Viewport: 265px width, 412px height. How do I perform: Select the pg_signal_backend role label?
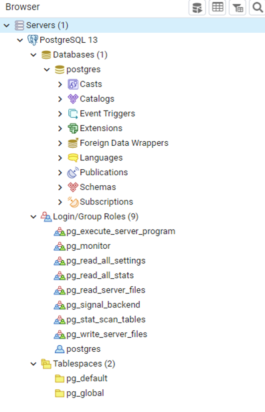(103, 305)
